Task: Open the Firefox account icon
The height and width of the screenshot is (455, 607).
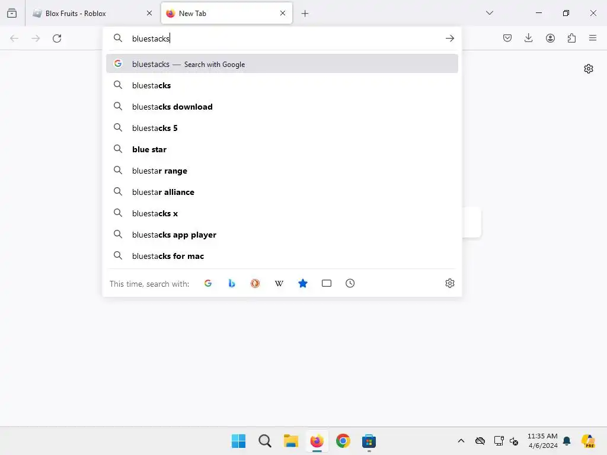Action: pyautogui.click(x=550, y=38)
